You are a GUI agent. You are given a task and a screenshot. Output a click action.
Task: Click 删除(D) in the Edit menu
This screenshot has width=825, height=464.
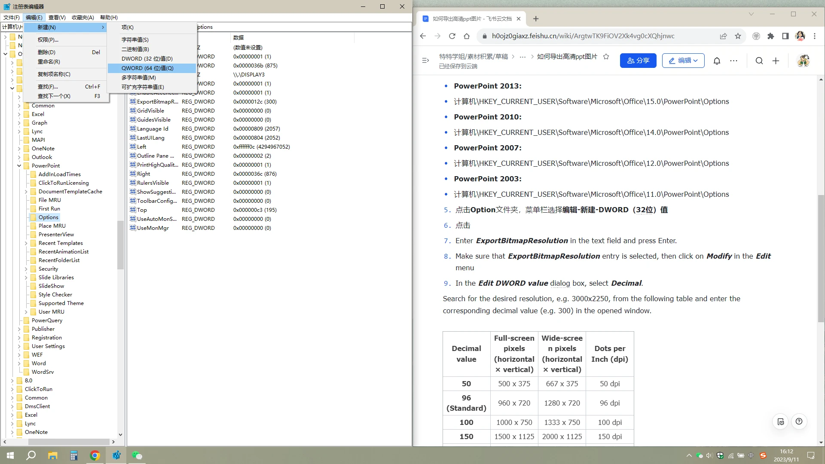(65, 52)
